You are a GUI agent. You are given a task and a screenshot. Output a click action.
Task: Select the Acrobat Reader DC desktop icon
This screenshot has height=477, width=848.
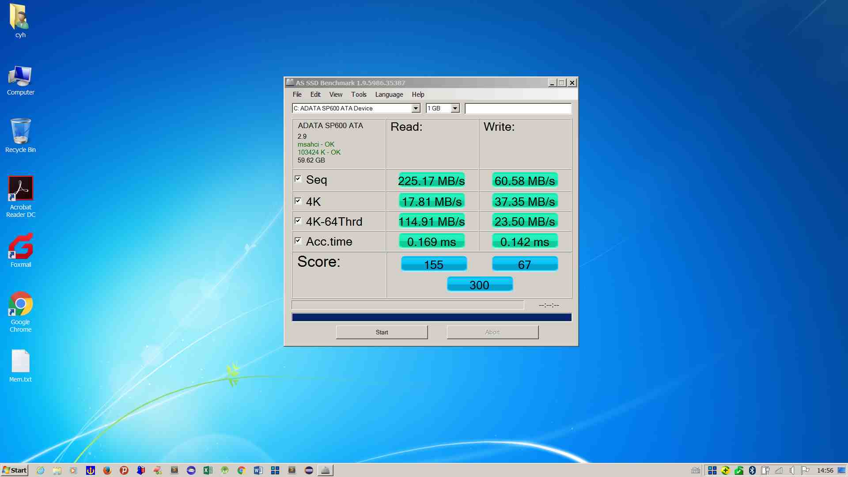[20, 197]
